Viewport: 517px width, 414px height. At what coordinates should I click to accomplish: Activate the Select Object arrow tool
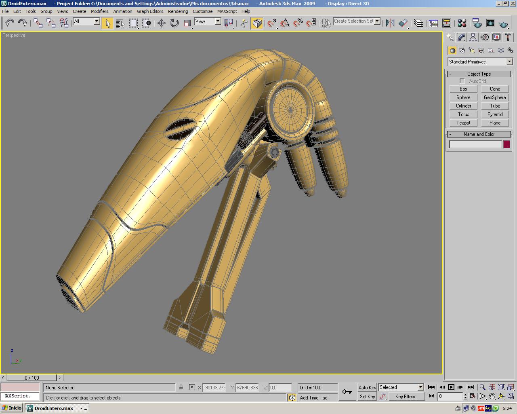[107, 23]
